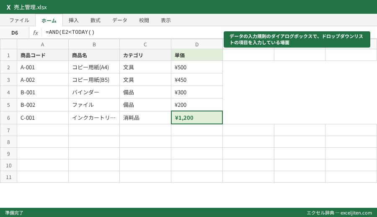Select column B header
The width and height of the screenshot is (377, 217).
coord(94,44)
